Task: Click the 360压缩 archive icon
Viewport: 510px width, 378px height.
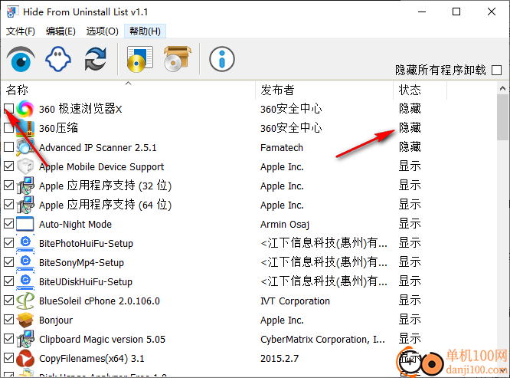Action: coord(25,128)
